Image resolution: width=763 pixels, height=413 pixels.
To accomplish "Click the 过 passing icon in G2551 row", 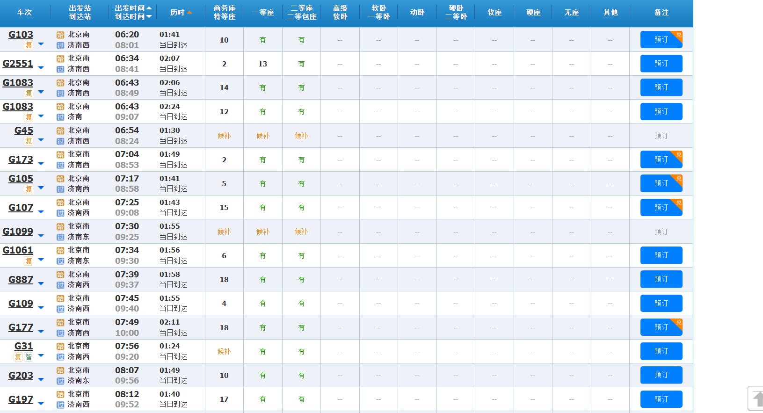I will click(x=60, y=69).
